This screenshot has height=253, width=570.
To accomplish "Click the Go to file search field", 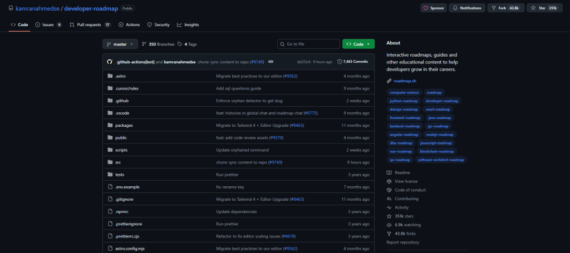I will (308, 44).
